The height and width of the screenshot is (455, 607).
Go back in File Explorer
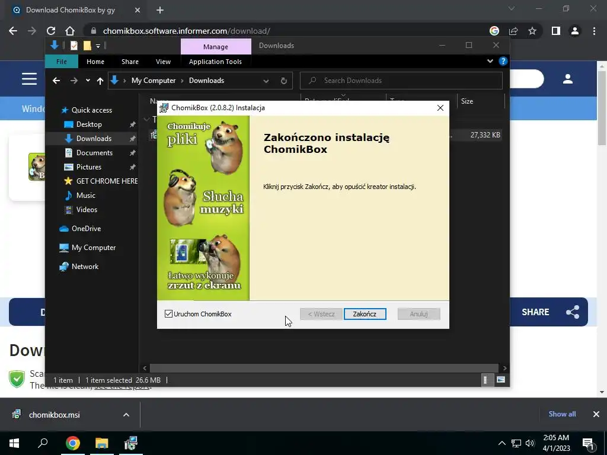click(56, 81)
